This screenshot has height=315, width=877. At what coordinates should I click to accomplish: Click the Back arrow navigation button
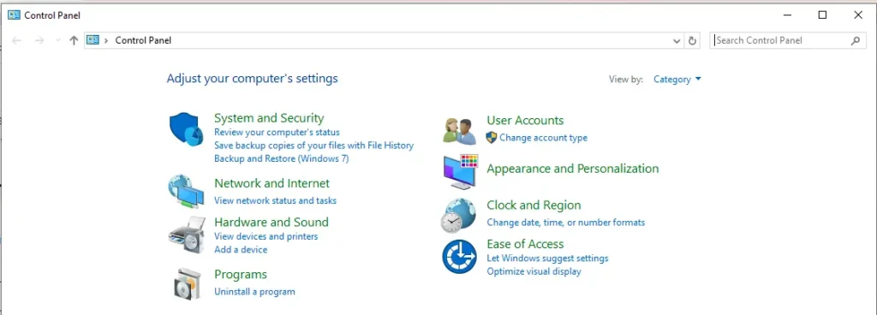click(x=17, y=40)
